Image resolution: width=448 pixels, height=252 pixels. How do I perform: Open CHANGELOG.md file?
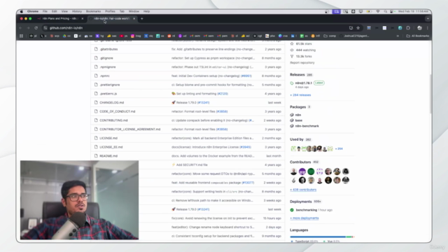tap(112, 103)
